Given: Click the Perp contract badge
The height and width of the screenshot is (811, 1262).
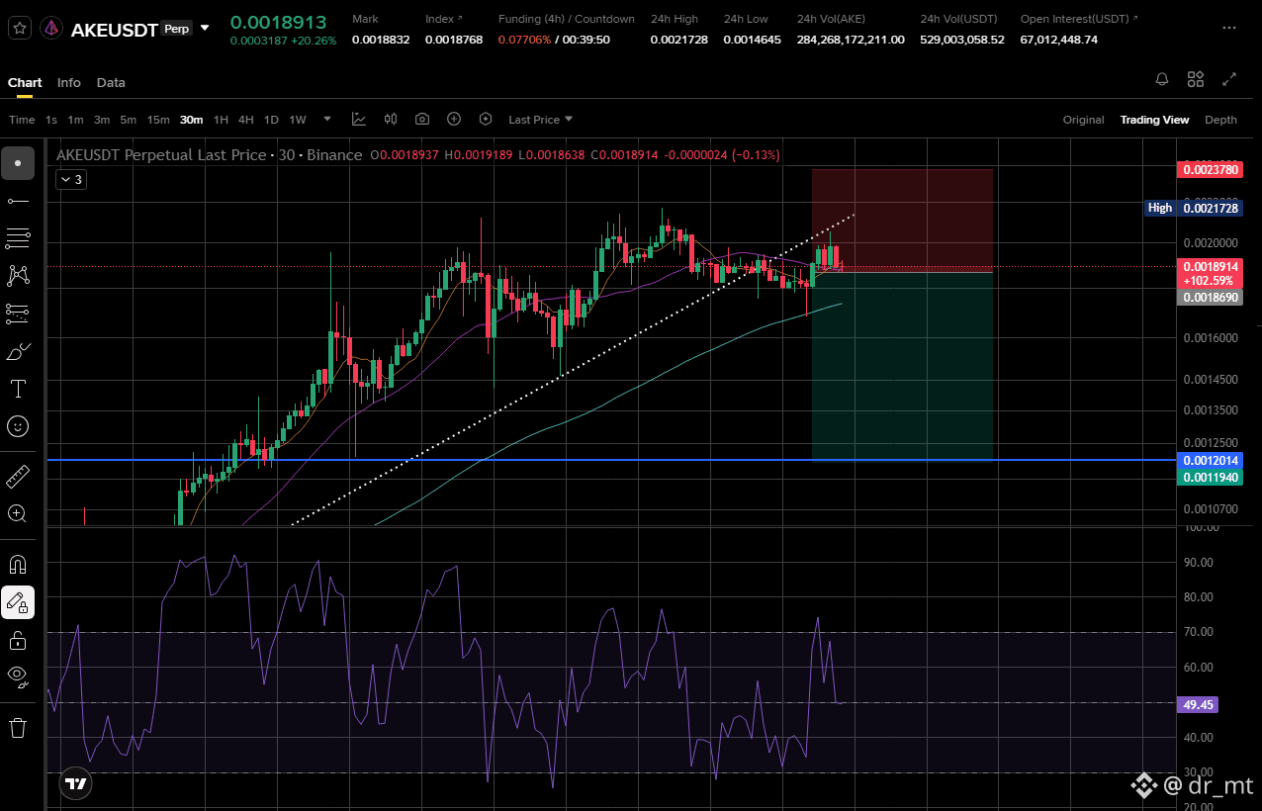Looking at the screenshot, I should (177, 29).
